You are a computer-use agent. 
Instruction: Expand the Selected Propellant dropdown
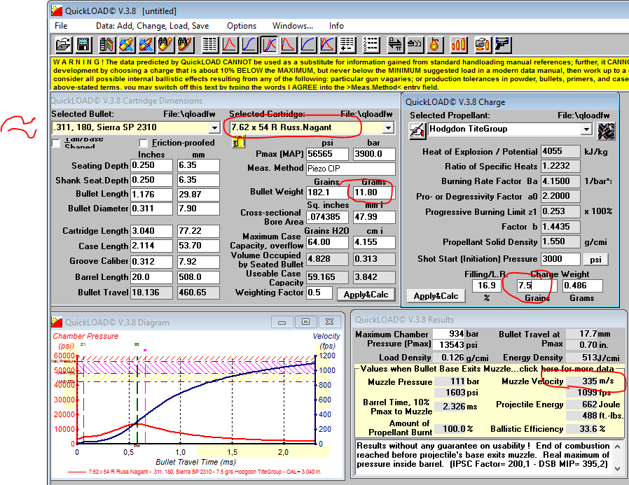pos(586,129)
